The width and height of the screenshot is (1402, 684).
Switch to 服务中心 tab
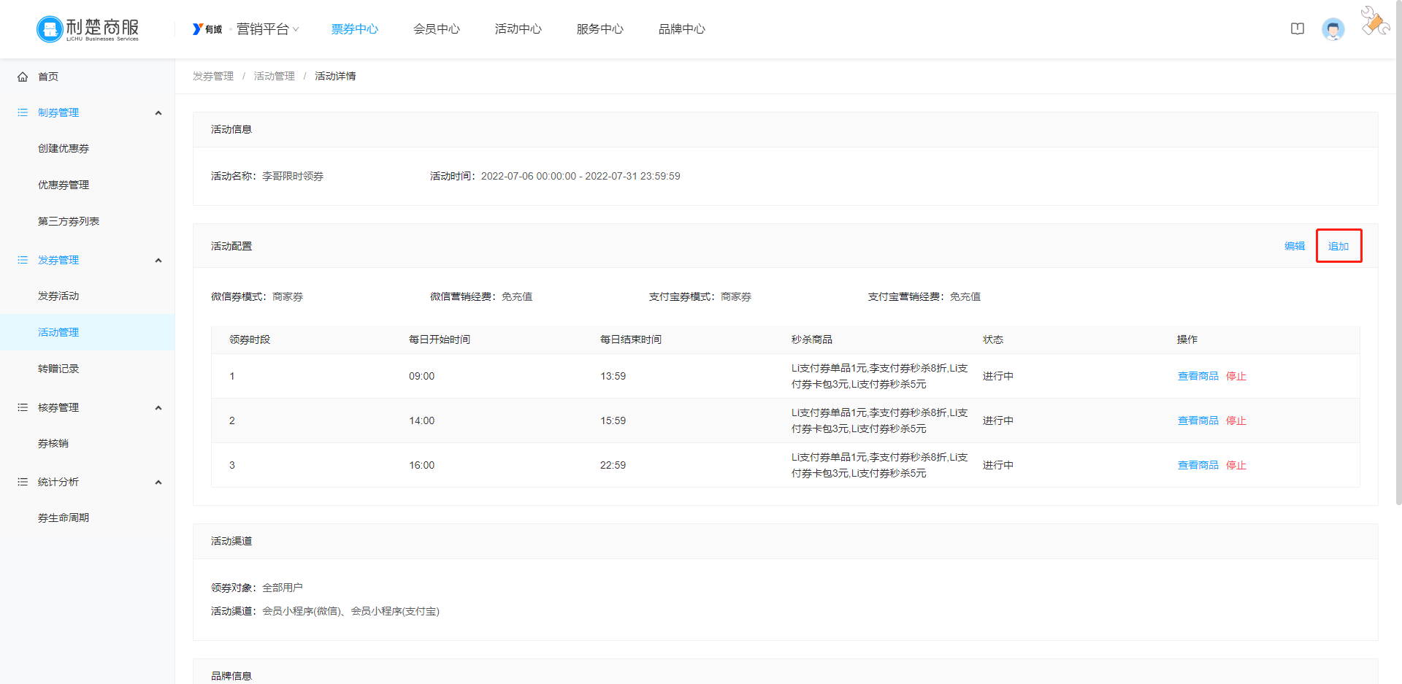600,29
